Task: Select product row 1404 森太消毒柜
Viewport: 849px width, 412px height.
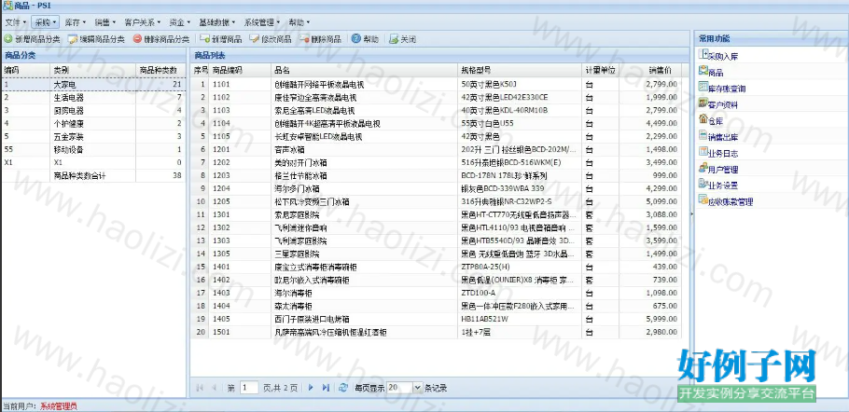Action: 436,306
